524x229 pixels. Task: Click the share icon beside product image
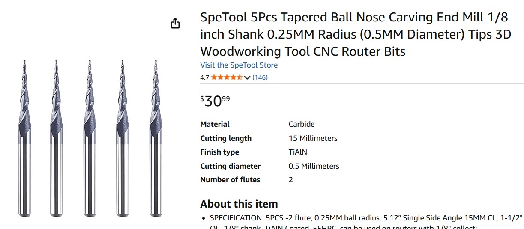click(x=175, y=23)
